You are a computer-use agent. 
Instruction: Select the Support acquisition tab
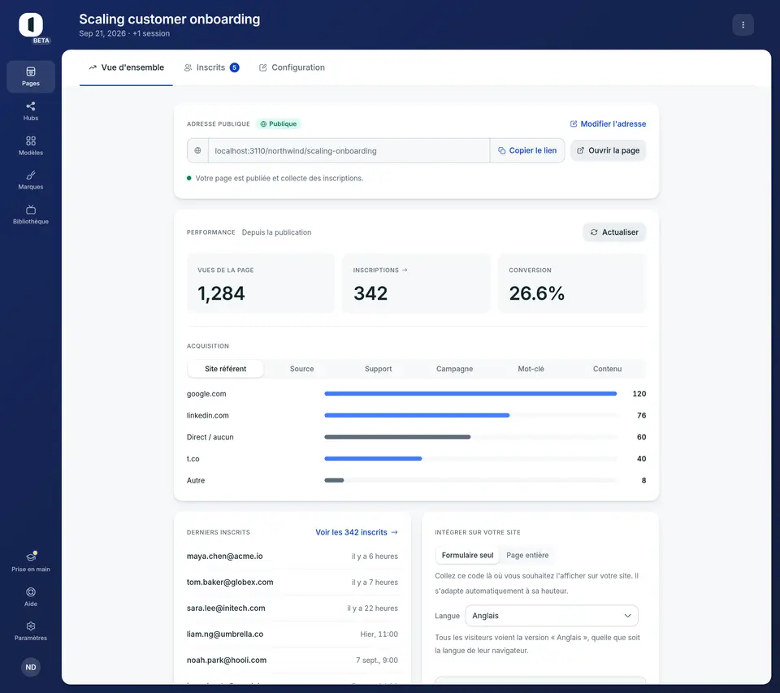[x=378, y=369]
